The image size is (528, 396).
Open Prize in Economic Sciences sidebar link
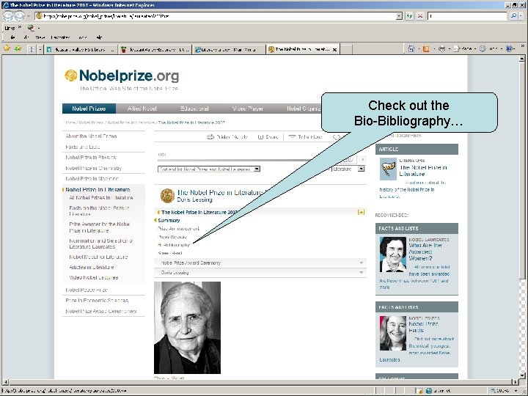click(x=97, y=301)
